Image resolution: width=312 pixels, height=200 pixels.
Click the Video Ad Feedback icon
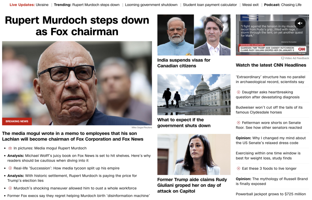[x=283, y=58]
